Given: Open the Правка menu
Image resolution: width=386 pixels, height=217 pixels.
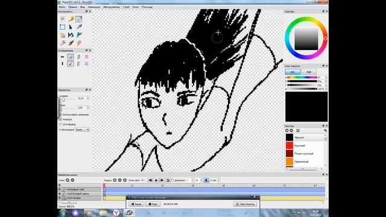Looking at the screenshot, I should coord(73,7).
